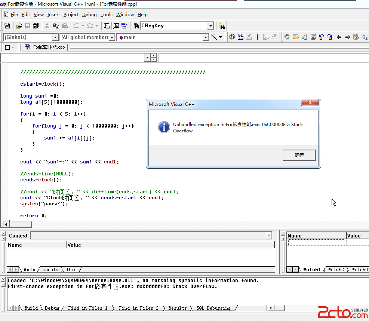Switch to the For嵌套性能.cpp file tab
The height and width of the screenshot is (322, 369).
[45, 47]
